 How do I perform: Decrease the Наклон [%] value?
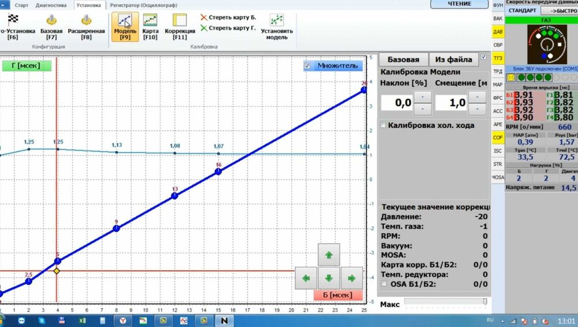pyautogui.click(x=423, y=109)
